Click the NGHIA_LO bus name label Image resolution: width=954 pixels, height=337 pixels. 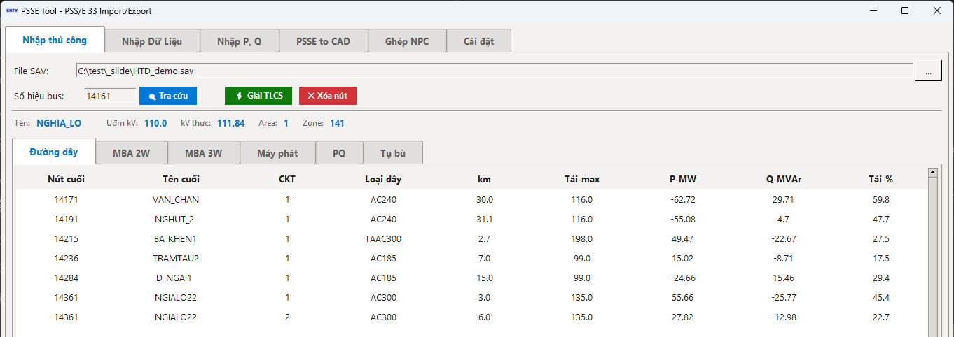tap(59, 123)
